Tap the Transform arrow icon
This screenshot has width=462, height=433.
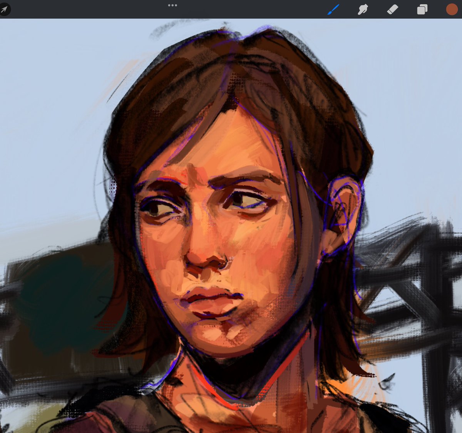(4, 9)
